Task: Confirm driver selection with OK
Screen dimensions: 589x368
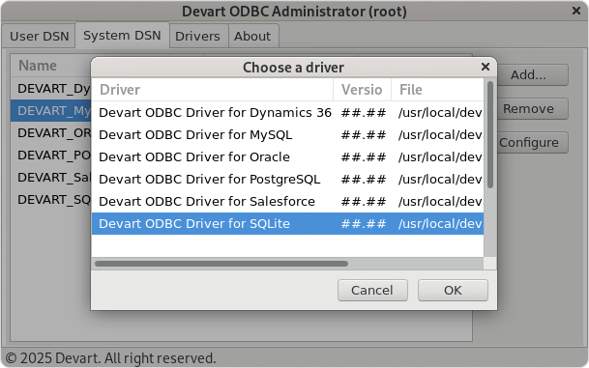Action: (x=453, y=290)
